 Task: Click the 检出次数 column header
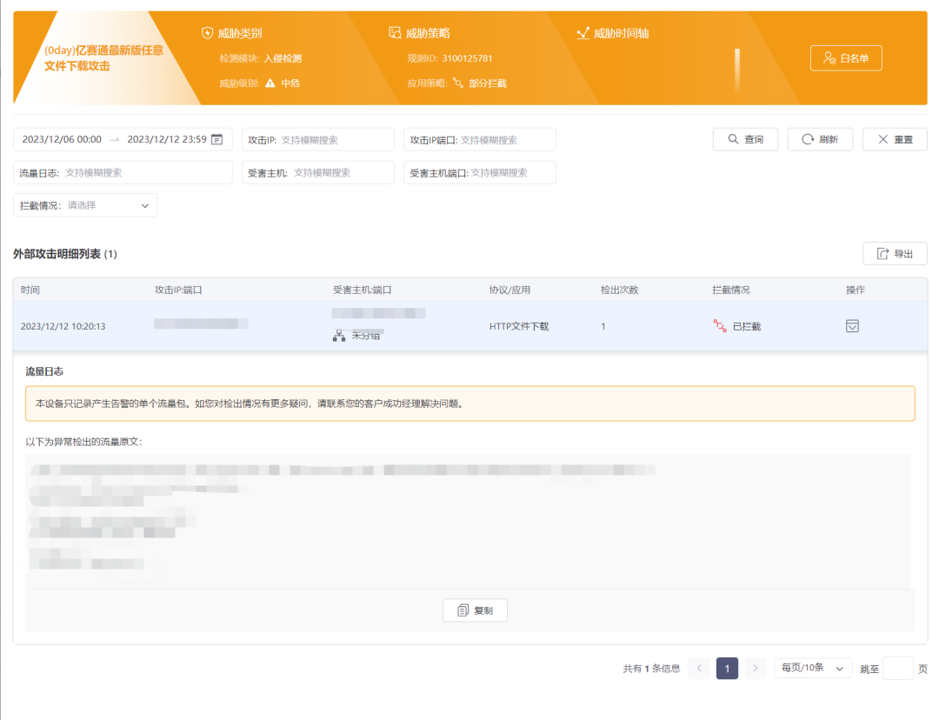click(x=620, y=290)
